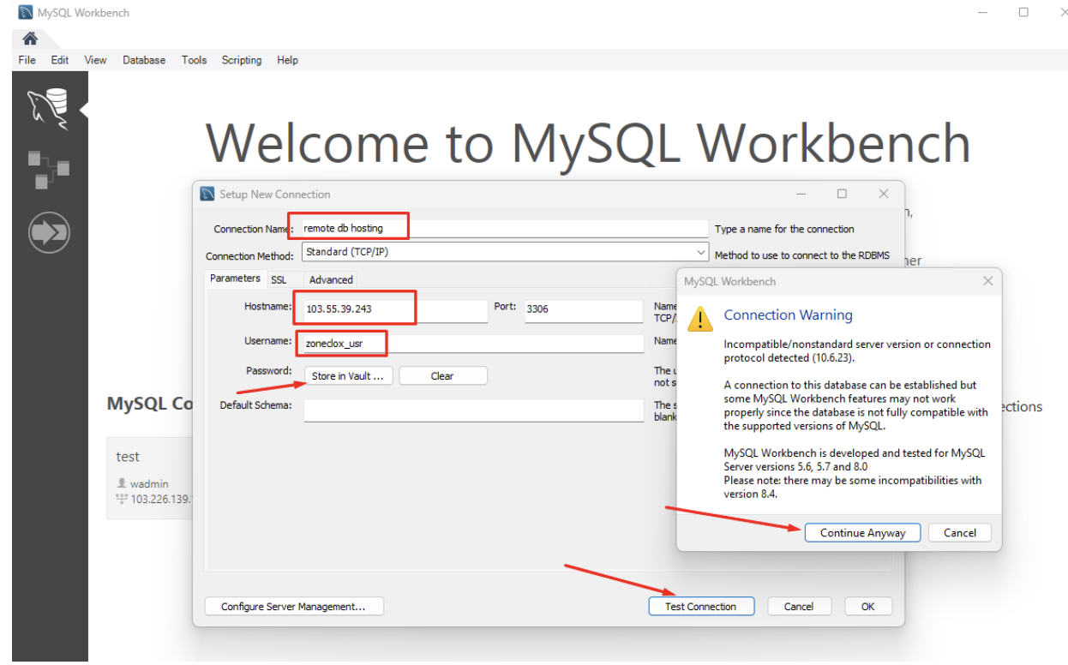1068x665 pixels.
Task: Maximize the main MySQL Workbench window
Action: tap(1023, 13)
